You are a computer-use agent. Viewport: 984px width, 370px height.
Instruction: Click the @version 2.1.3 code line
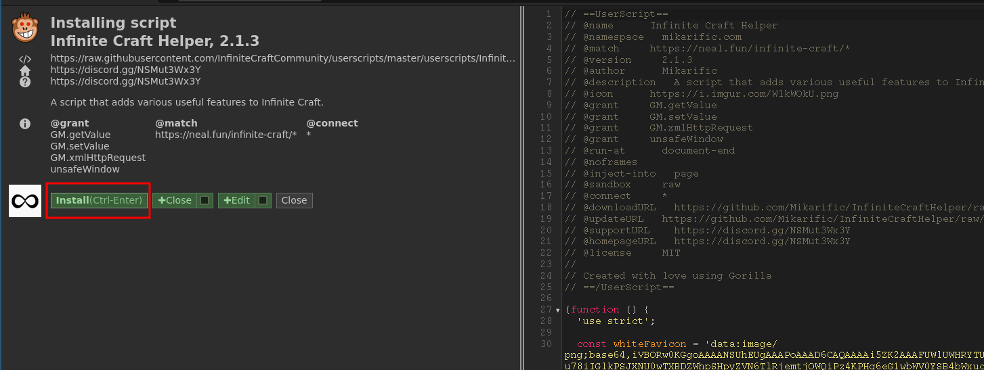coord(628,60)
